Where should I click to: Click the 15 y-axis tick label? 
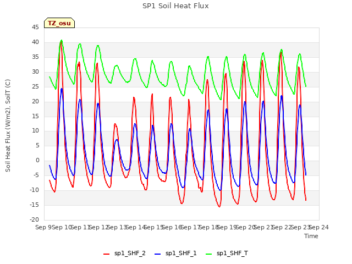35,116
